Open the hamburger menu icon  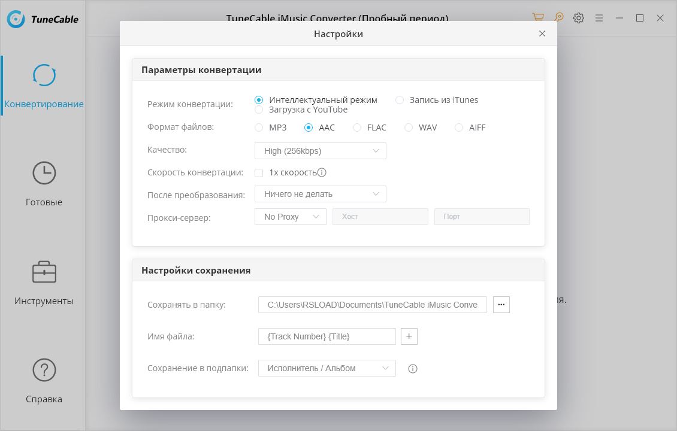(599, 18)
